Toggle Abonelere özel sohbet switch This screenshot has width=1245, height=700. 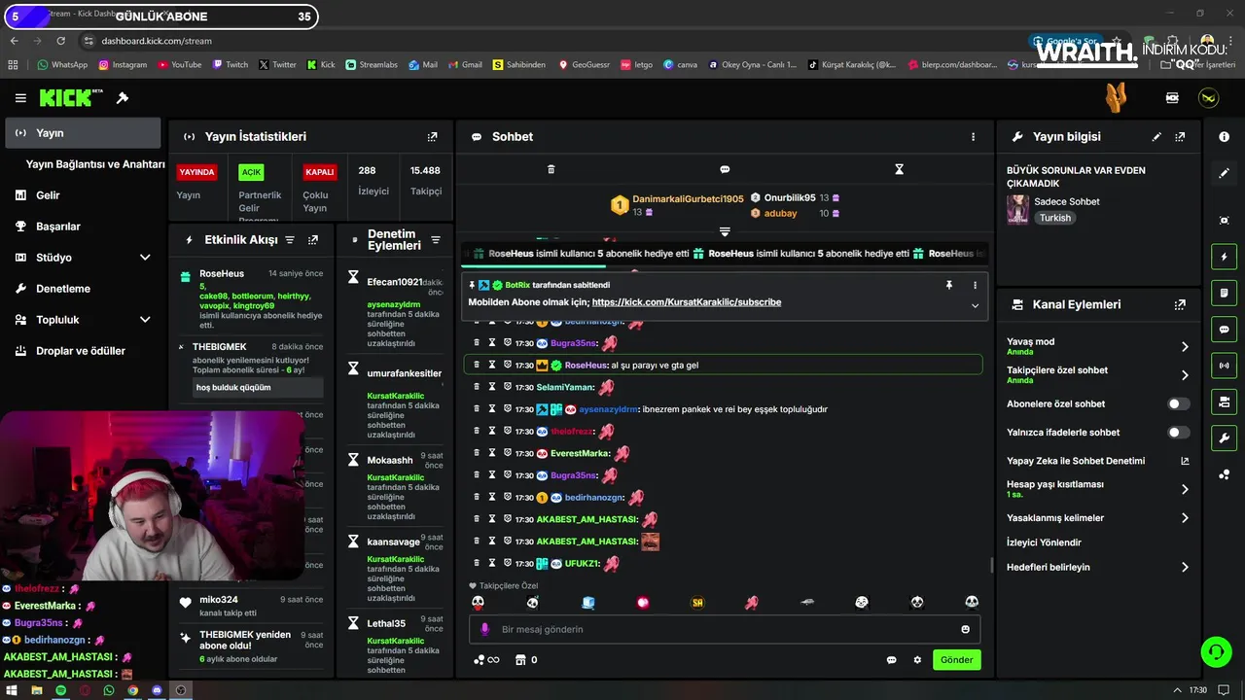click(x=1178, y=403)
